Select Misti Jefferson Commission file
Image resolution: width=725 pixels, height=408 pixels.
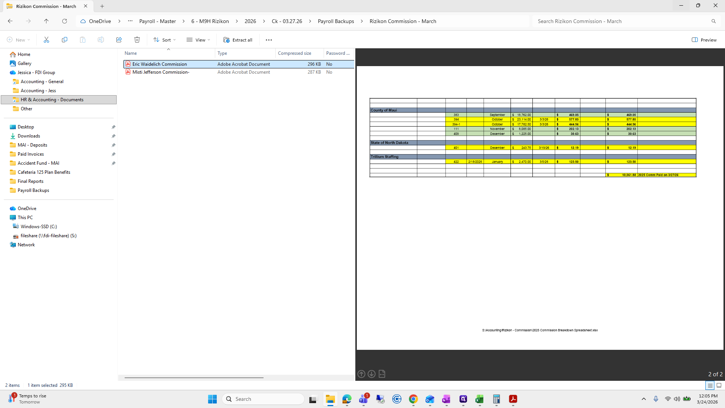pos(161,72)
